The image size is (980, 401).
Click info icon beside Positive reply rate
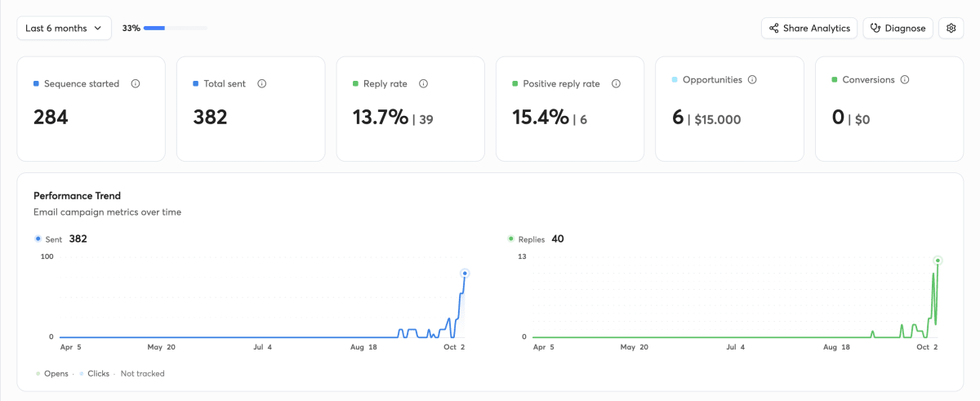[617, 83]
